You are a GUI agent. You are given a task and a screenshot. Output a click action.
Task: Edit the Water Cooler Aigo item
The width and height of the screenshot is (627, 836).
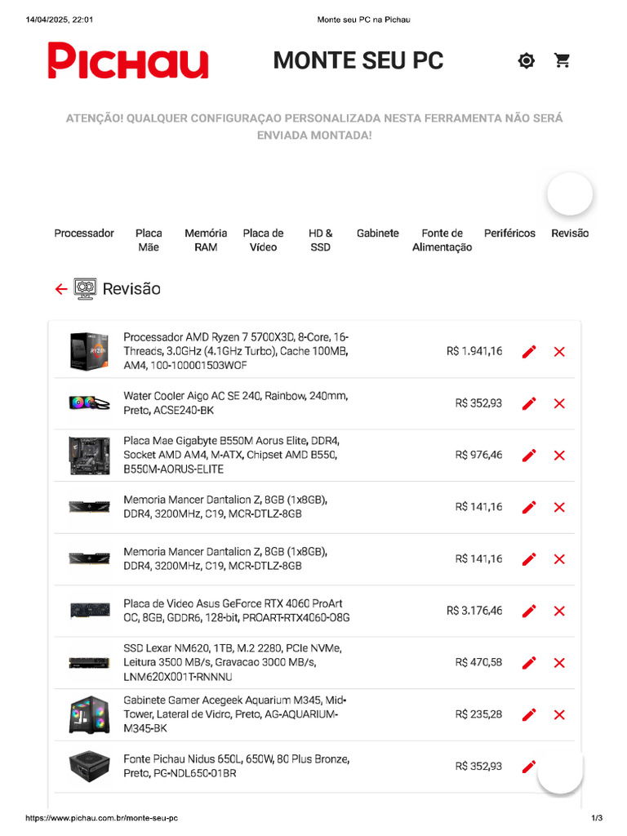[529, 403]
